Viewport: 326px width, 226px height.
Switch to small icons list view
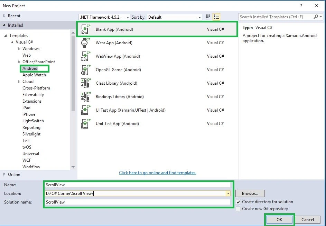tap(216, 17)
